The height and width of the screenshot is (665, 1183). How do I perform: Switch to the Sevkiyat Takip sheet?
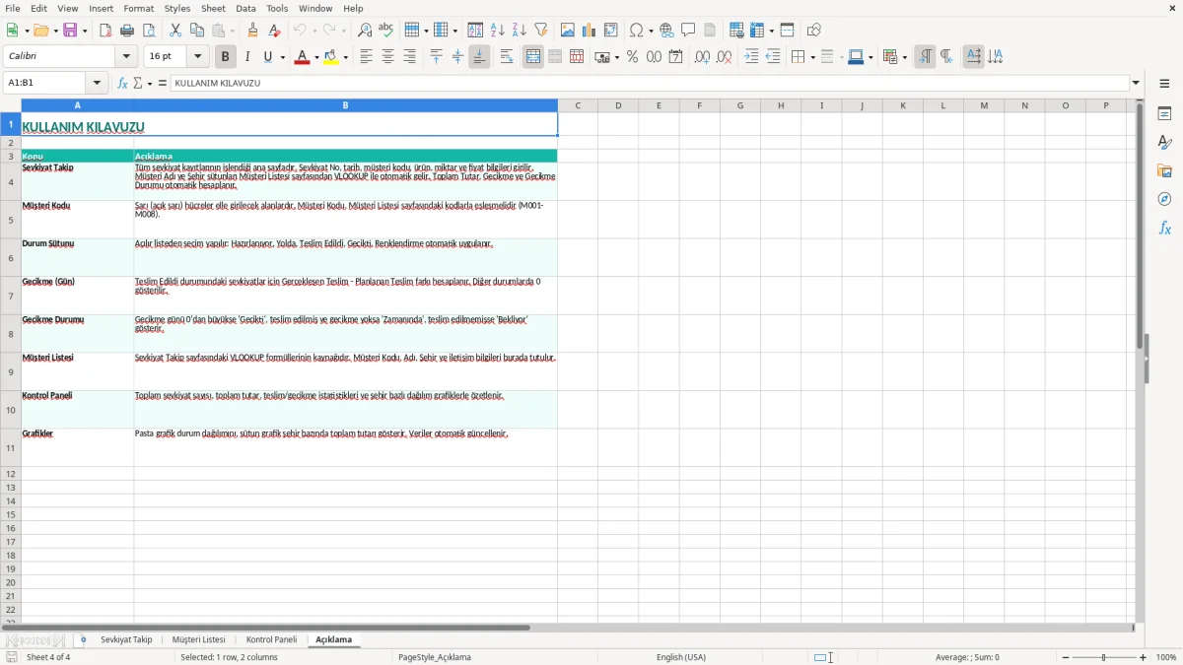click(x=126, y=640)
